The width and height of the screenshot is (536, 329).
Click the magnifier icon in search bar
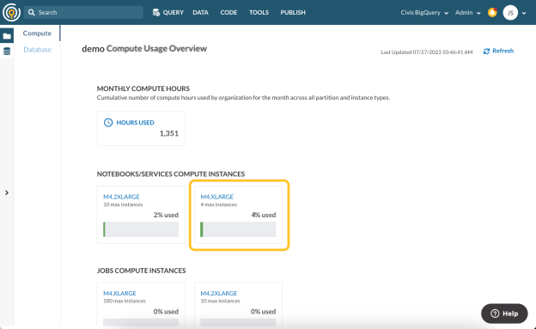click(x=32, y=12)
